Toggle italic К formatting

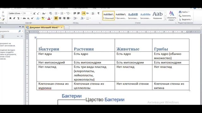point(14,18)
